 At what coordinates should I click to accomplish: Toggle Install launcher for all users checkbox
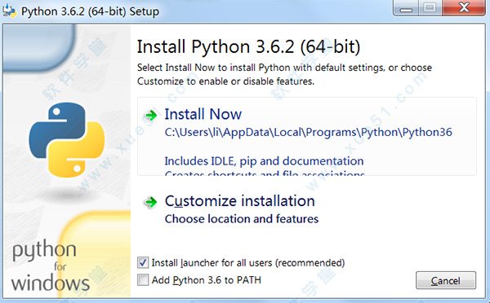point(143,262)
